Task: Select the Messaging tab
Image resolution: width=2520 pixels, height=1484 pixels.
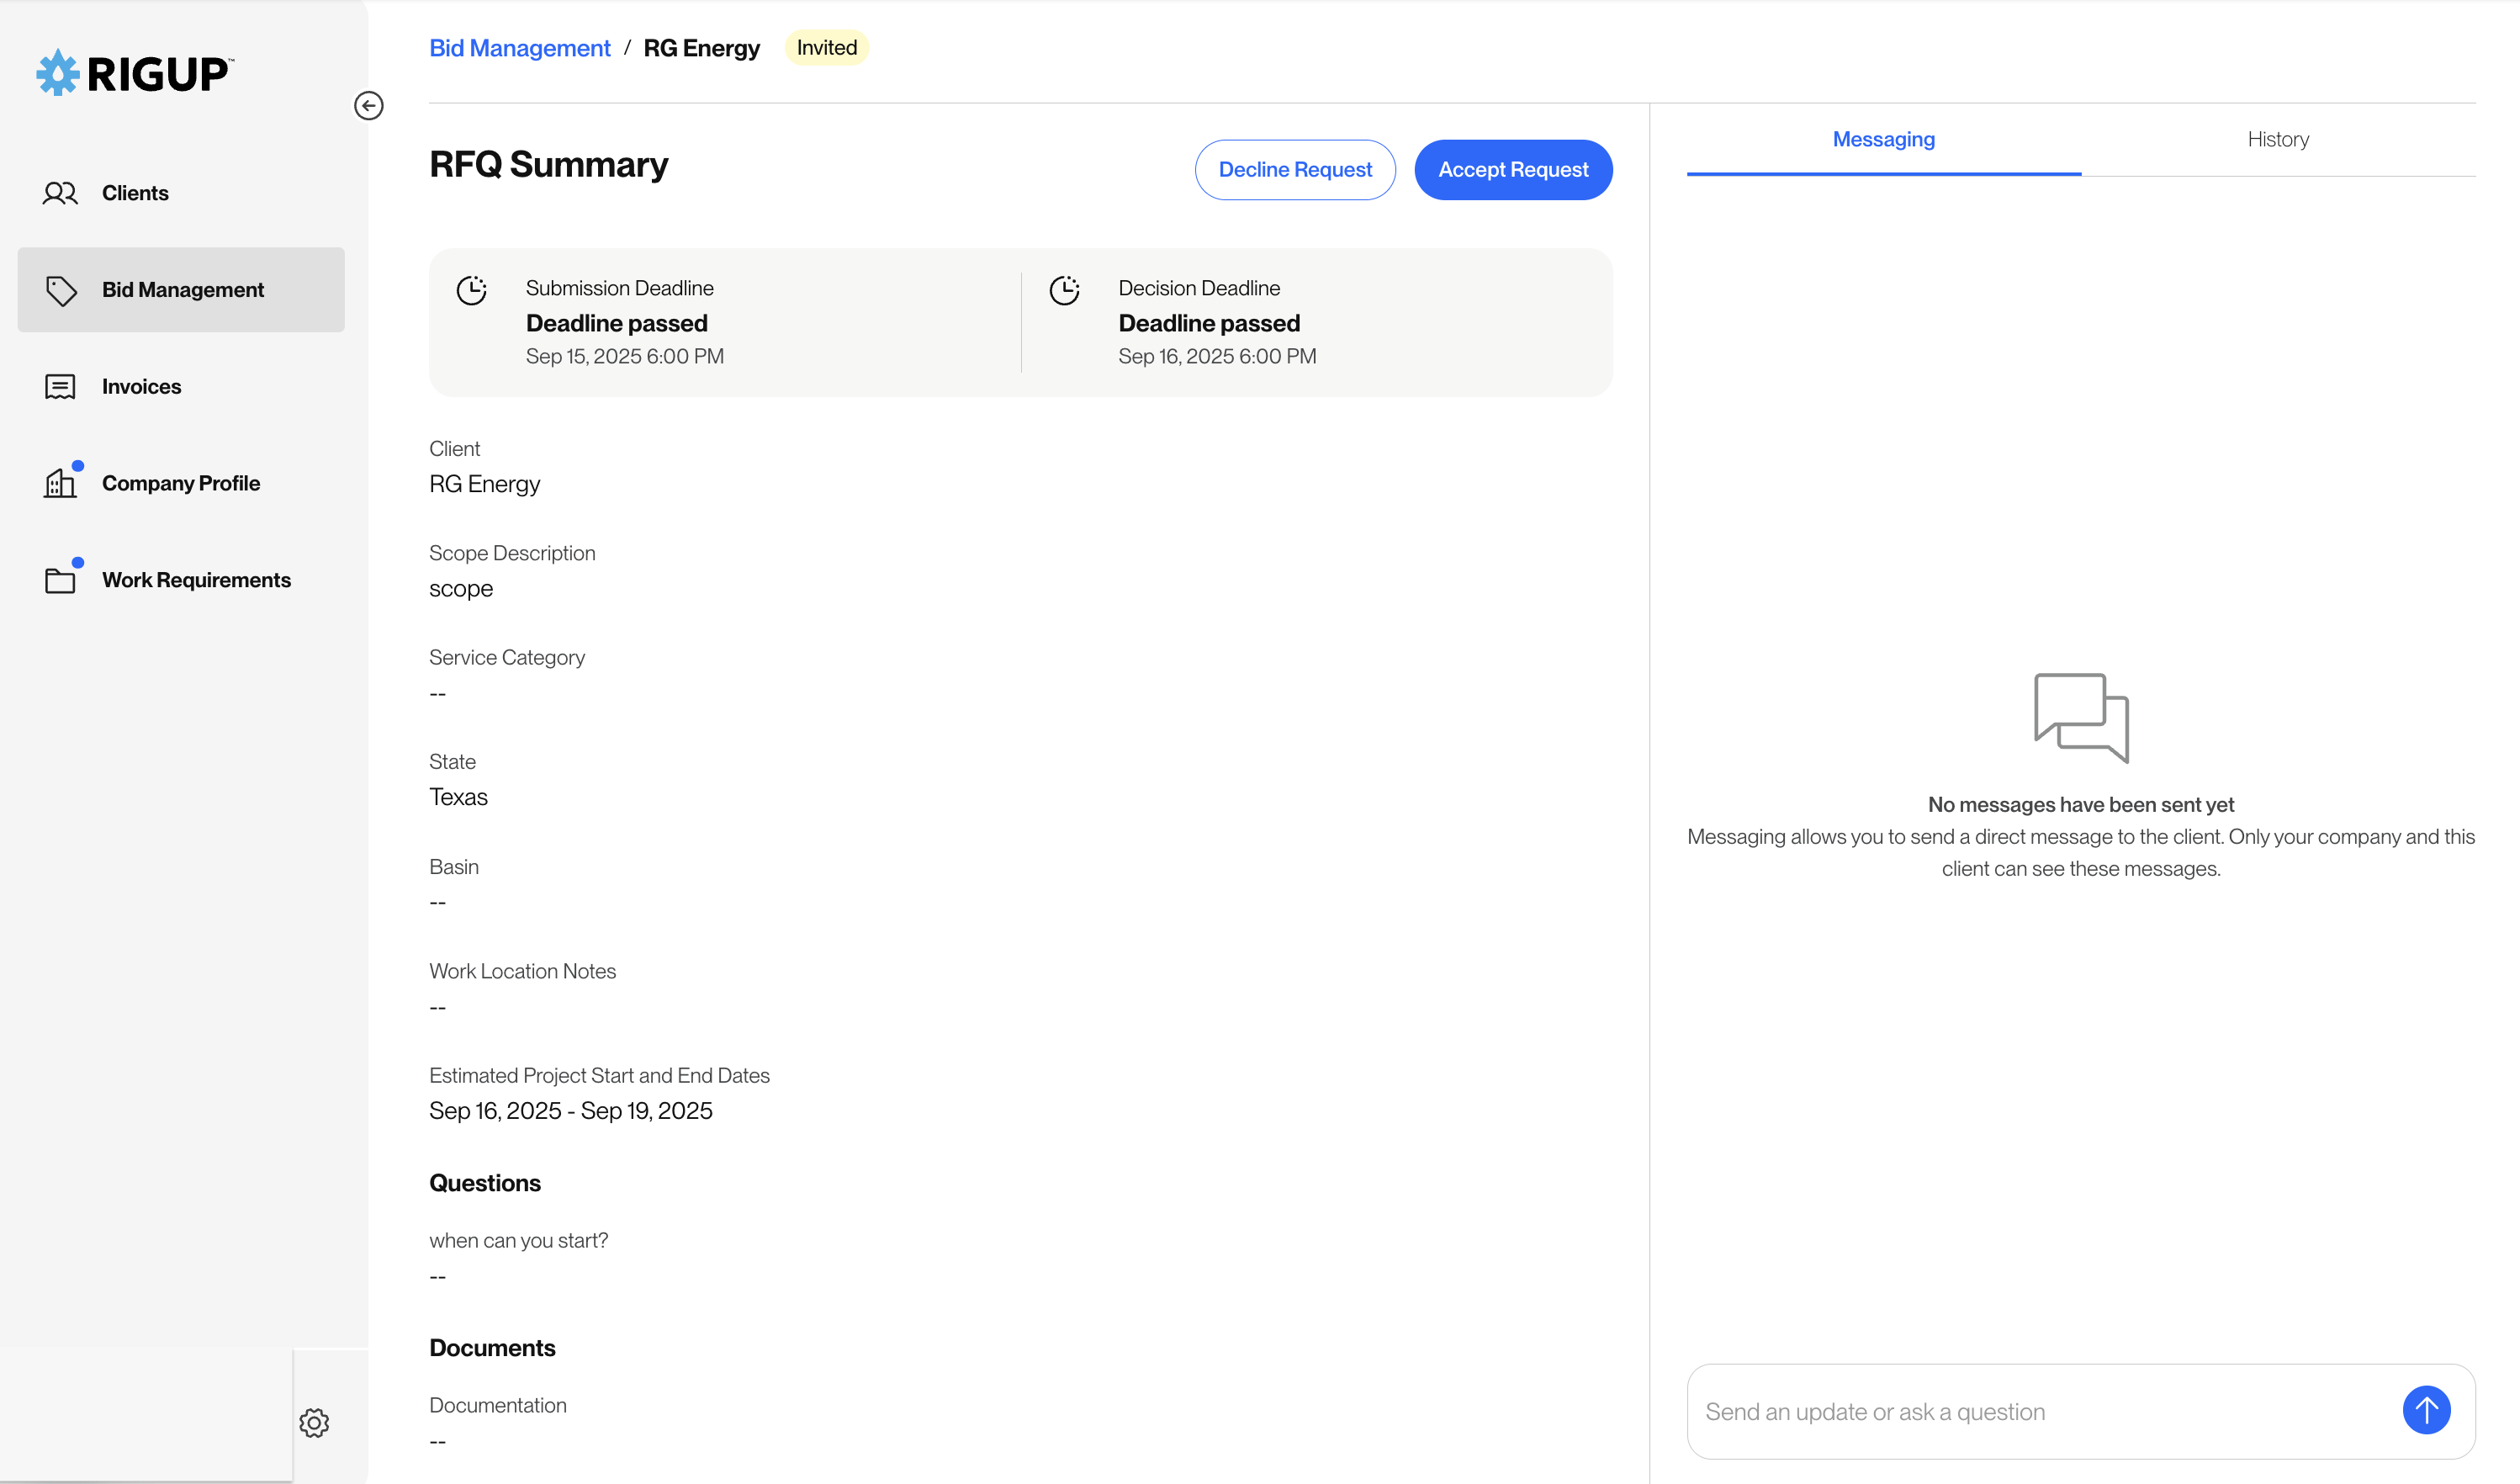Action: coord(1884,139)
